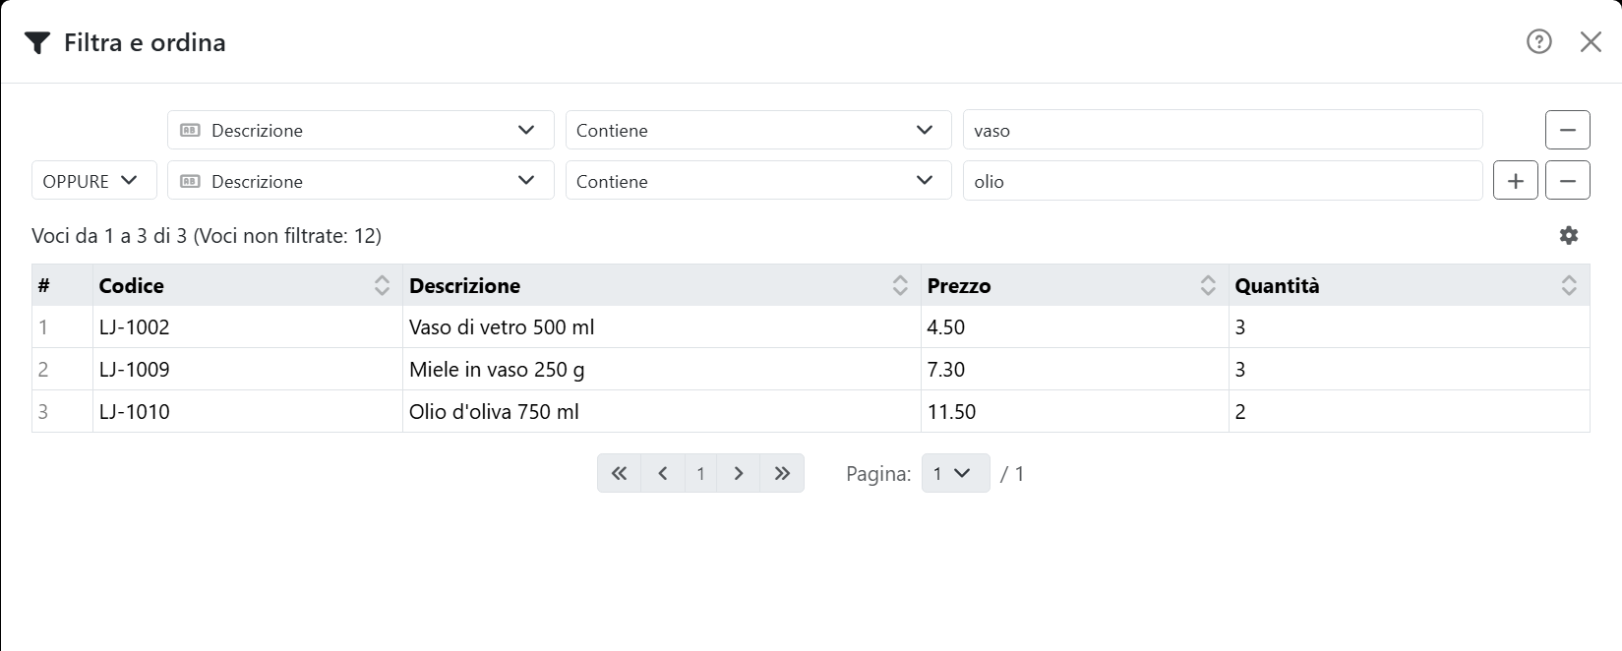The image size is (1622, 651).
Task: Open second row Descrizione field dropdown
Action: point(361,181)
